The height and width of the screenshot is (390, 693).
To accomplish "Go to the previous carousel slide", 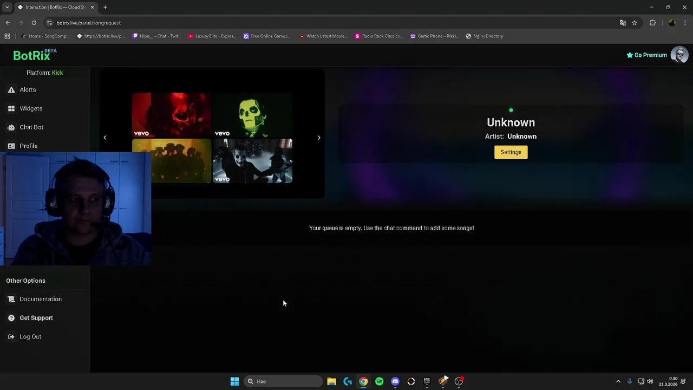I will (x=105, y=138).
